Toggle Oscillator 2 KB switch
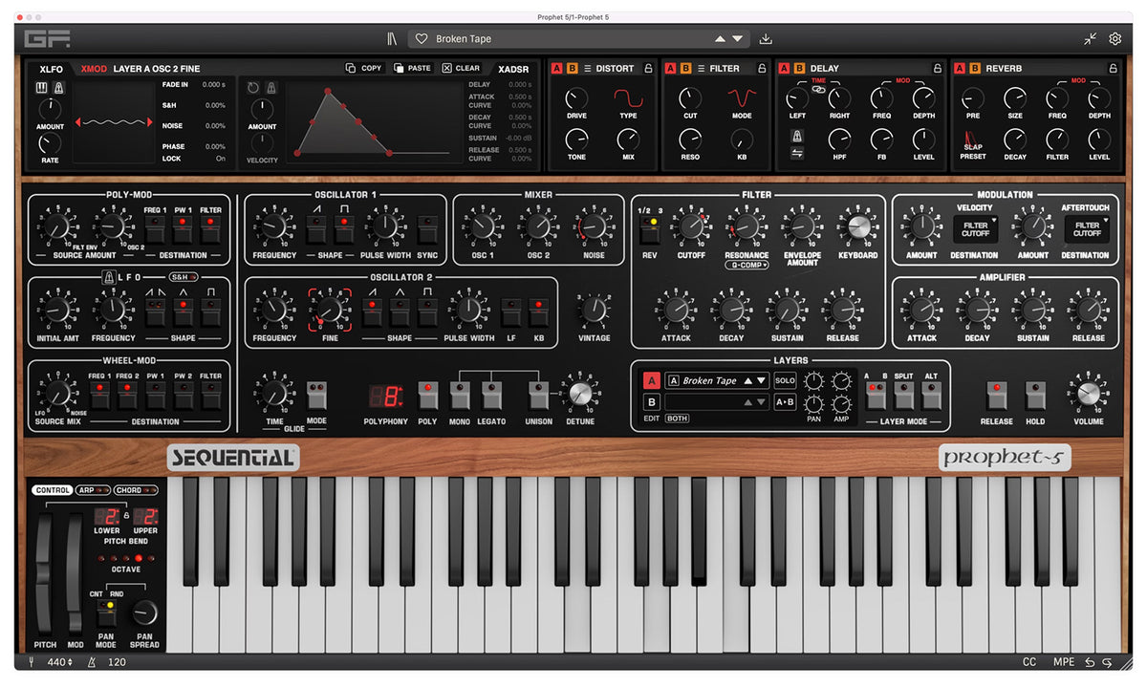Screen dimensions: 1147x687 point(539,311)
